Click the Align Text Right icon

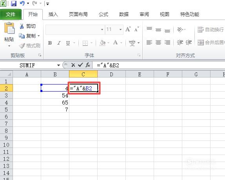[167, 43]
